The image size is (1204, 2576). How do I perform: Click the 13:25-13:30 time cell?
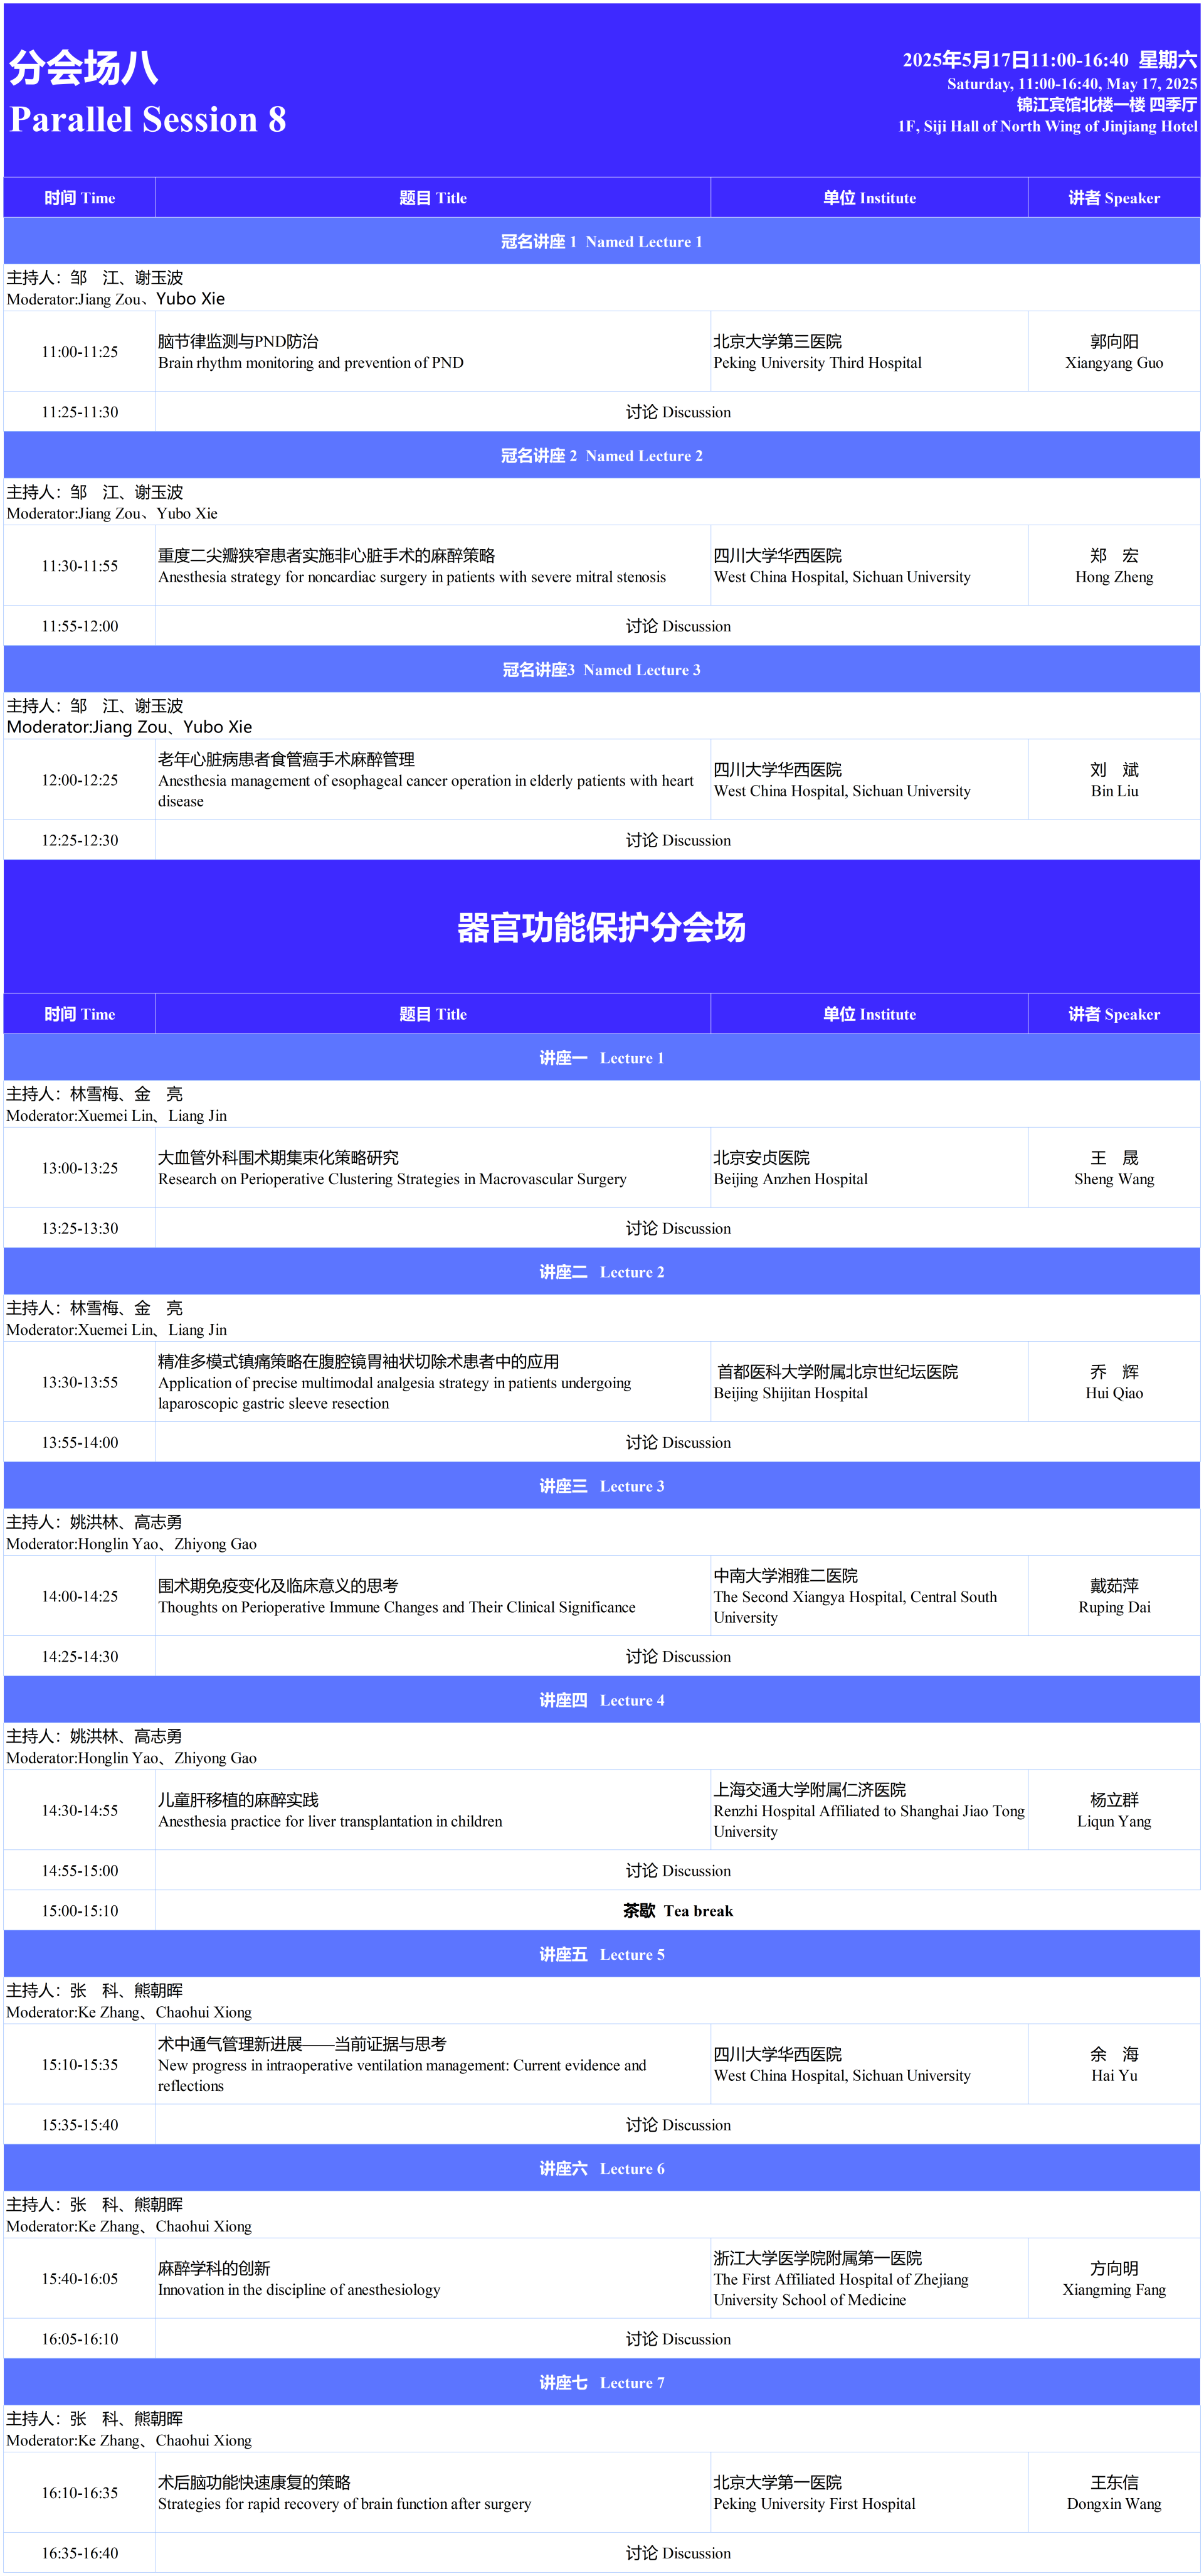coord(80,1228)
